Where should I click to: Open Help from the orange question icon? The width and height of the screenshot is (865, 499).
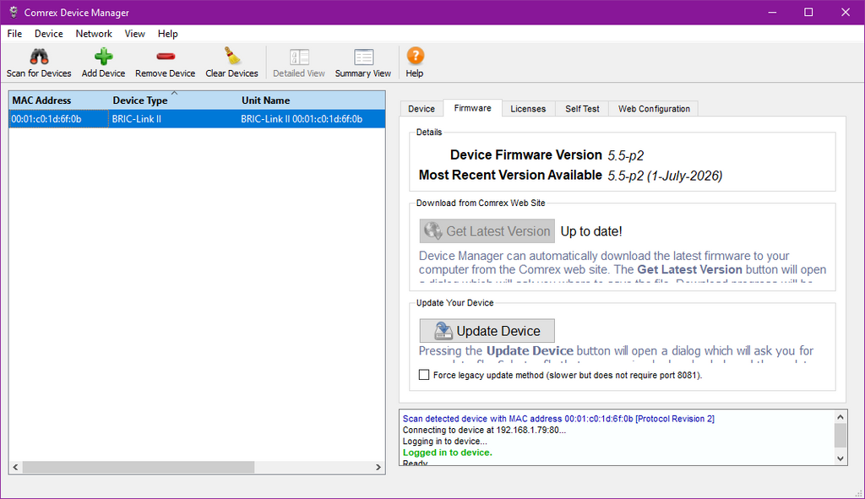point(415,56)
